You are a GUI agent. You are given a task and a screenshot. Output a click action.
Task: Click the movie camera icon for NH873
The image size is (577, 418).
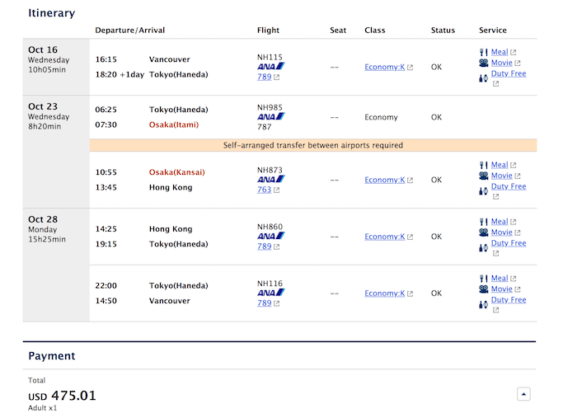(484, 176)
